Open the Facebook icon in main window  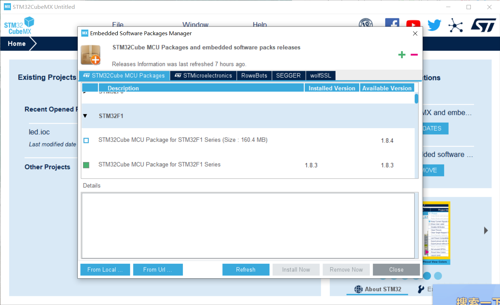(x=392, y=23)
